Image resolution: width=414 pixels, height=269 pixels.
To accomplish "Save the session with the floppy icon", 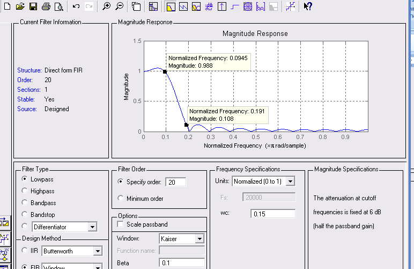I will (33, 6).
